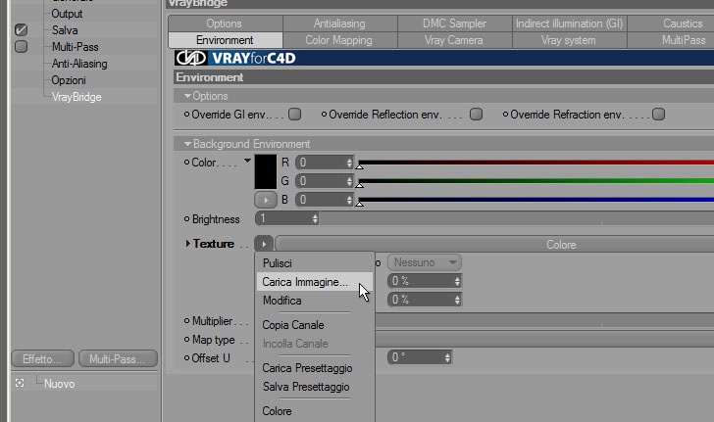The height and width of the screenshot is (422, 714).
Task: Click the Brightness spinner arrows
Action: [x=315, y=218]
